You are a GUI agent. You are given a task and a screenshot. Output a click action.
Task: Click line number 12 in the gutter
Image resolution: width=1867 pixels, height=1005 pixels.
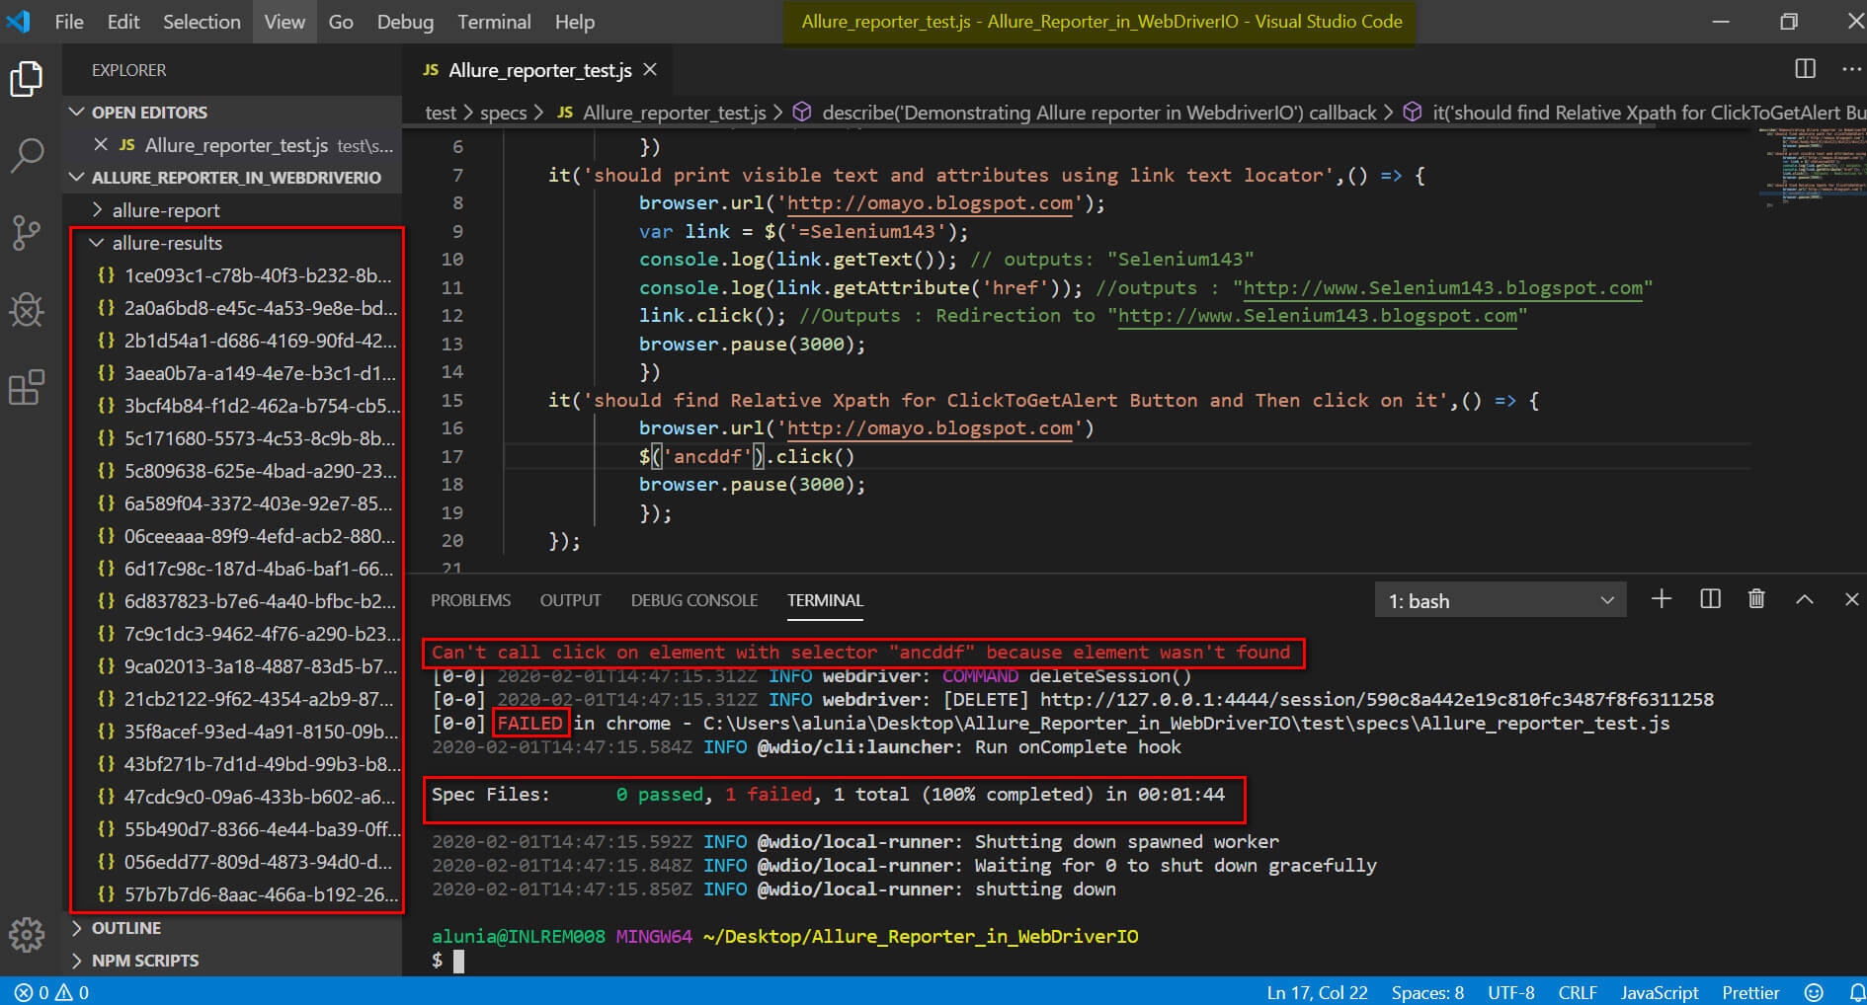coord(451,316)
